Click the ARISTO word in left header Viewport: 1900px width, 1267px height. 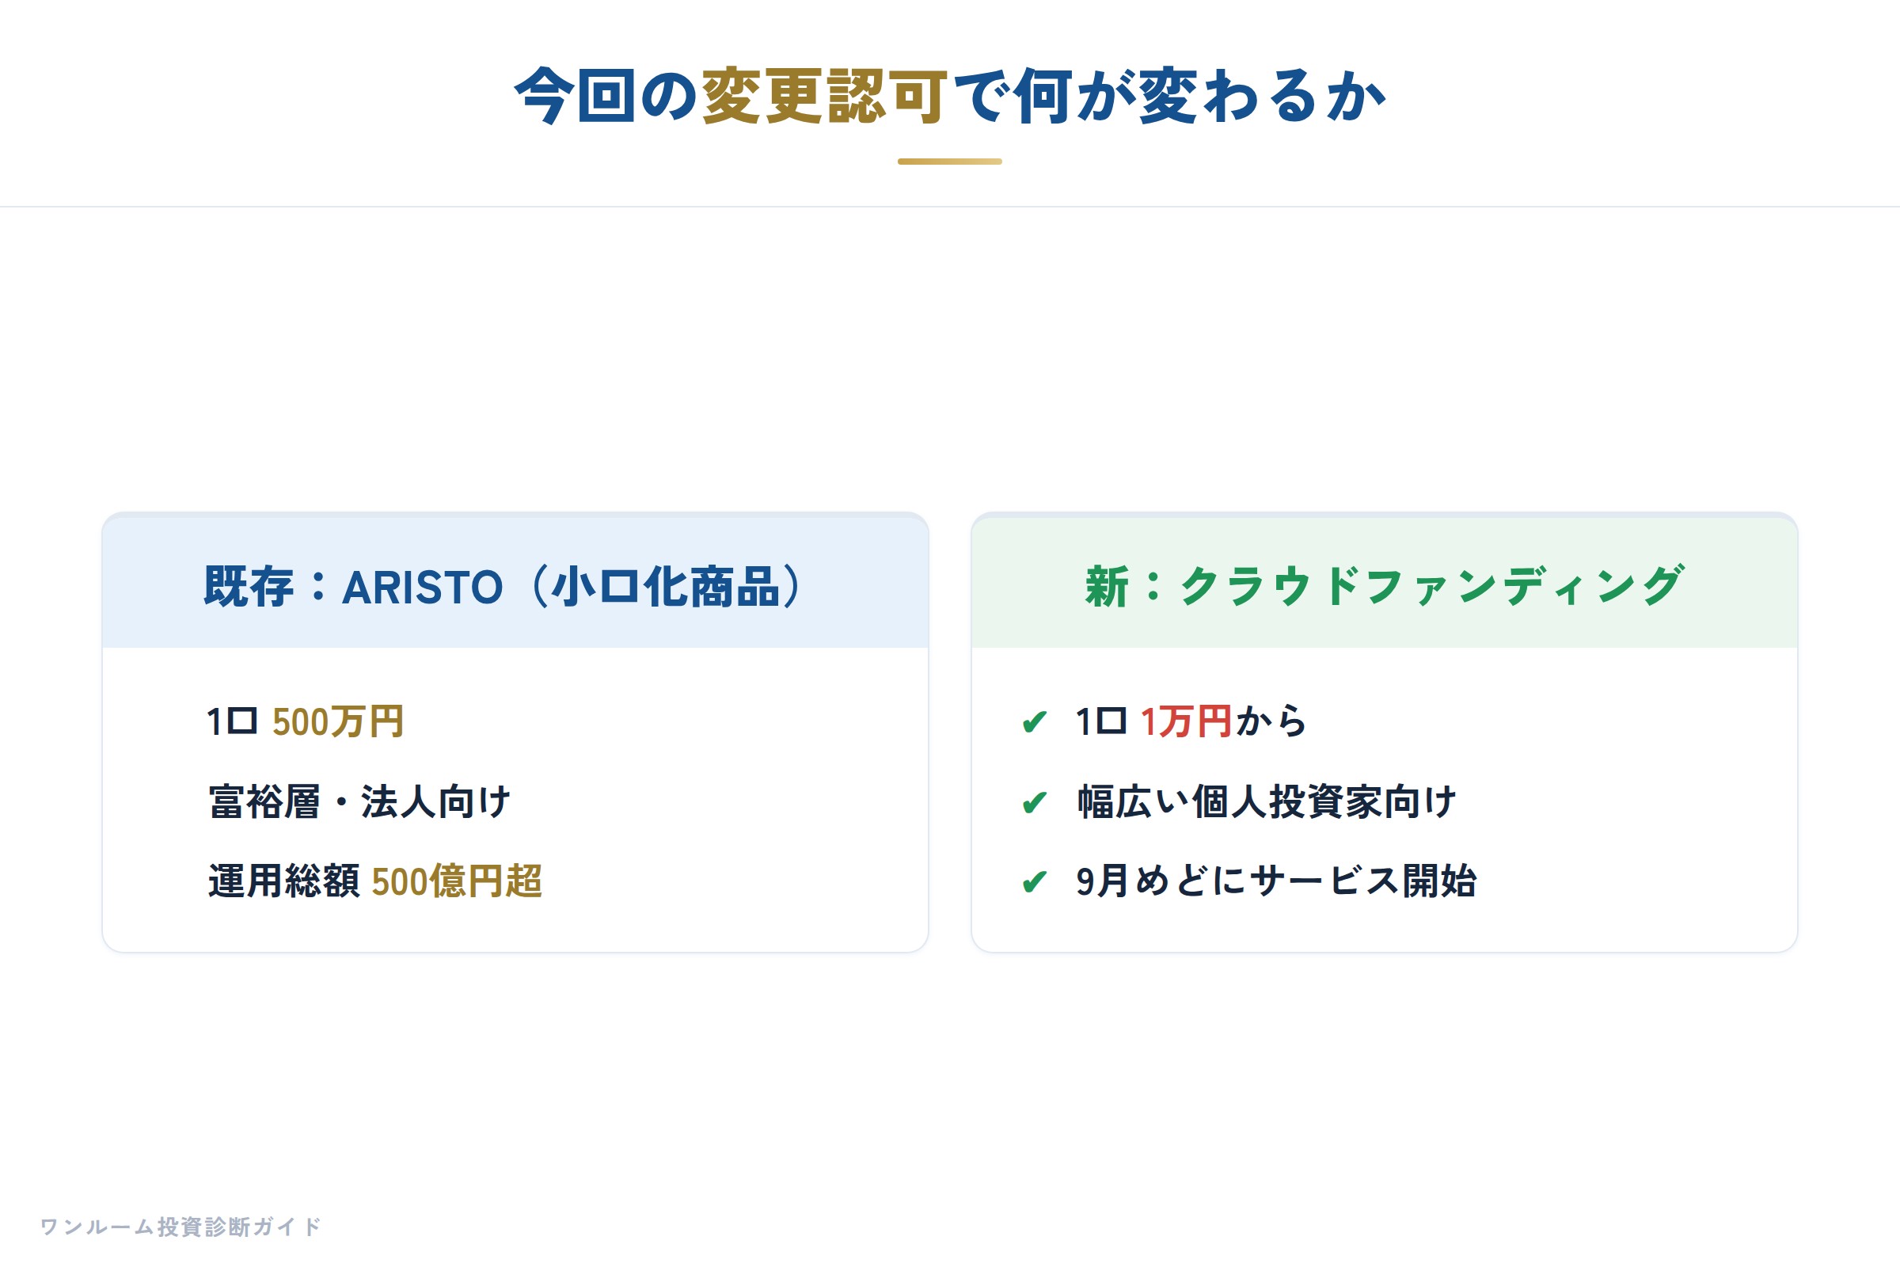(x=423, y=587)
